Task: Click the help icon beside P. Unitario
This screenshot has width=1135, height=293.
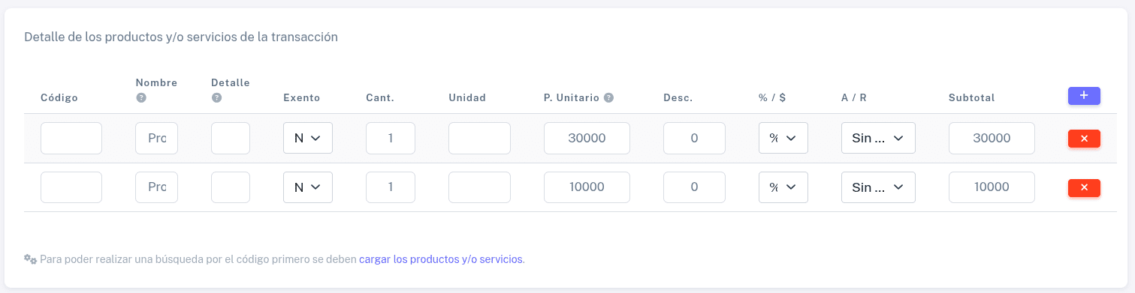Action: [608, 97]
